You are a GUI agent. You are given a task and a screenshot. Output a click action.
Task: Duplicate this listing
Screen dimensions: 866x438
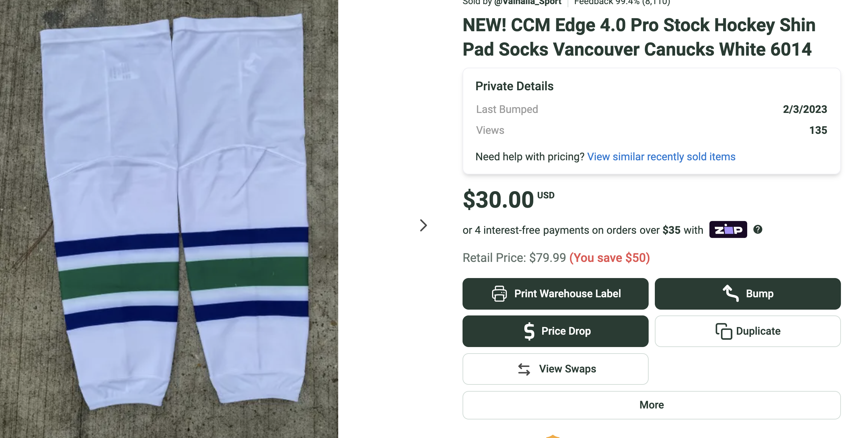coord(747,331)
